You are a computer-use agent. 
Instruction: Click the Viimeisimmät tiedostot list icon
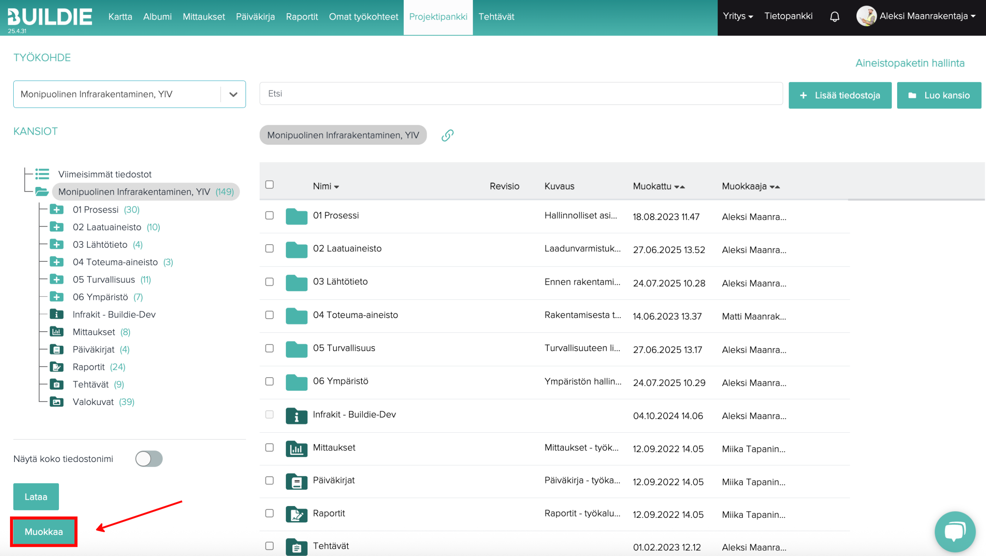tap(42, 174)
